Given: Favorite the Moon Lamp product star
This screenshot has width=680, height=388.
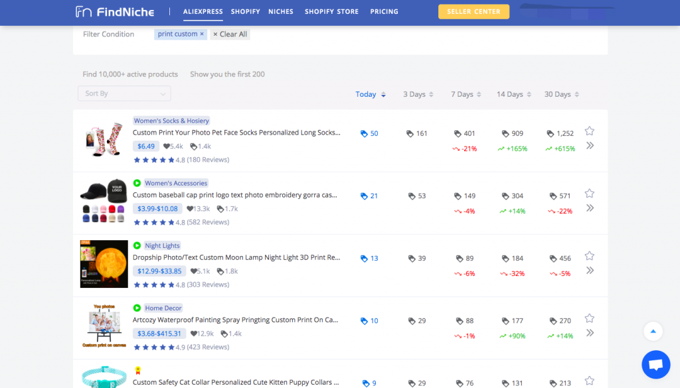Looking at the screenshot, I should pyautogui.click(x=590, y=255).
